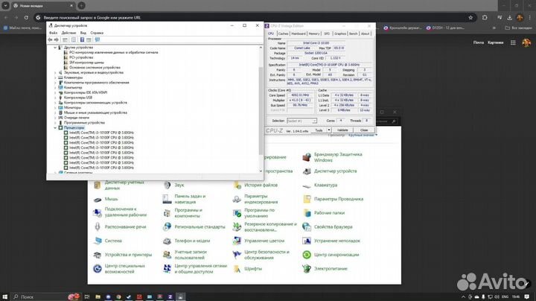Open the Мышь (Mouse) settings icon
Viewport: 536px width, 301px height.
98,199
